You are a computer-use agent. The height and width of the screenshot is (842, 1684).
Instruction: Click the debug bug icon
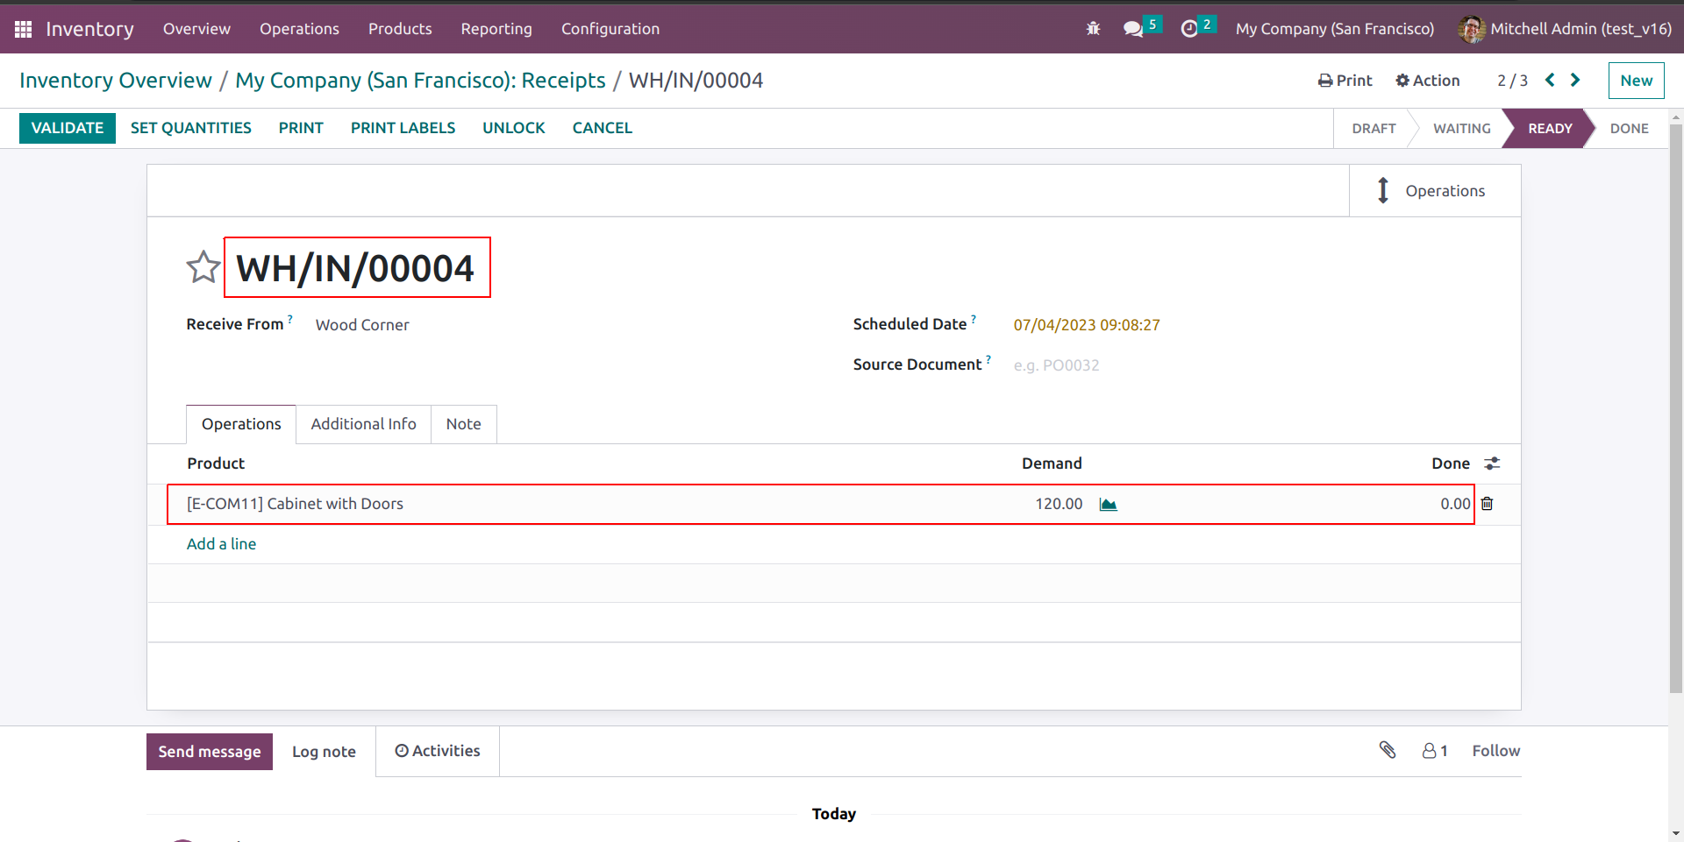coord(1093,29)
